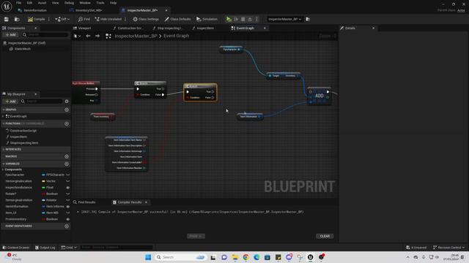The image size is (469, 263).
Task: Click the graph icon beside the breadcrumb
Action: tap(108, 36)
